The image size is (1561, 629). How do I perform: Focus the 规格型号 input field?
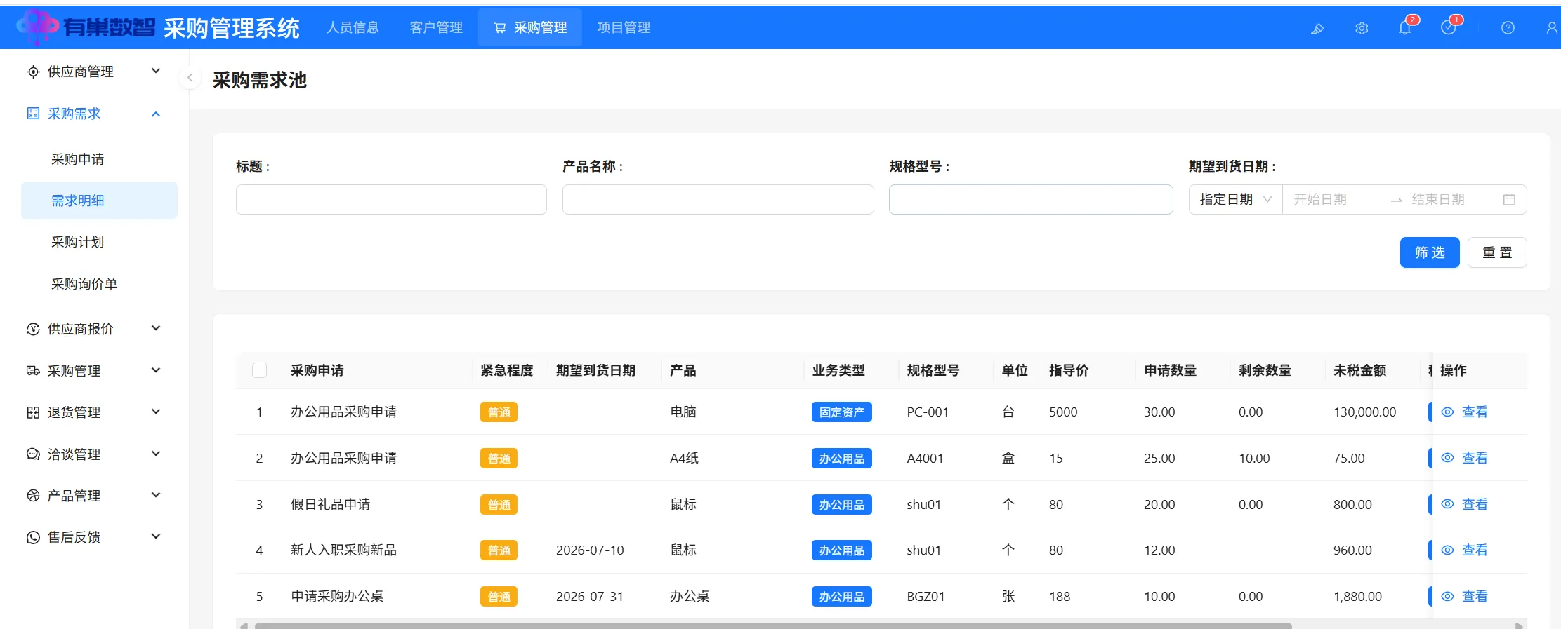click(1031, 200)
